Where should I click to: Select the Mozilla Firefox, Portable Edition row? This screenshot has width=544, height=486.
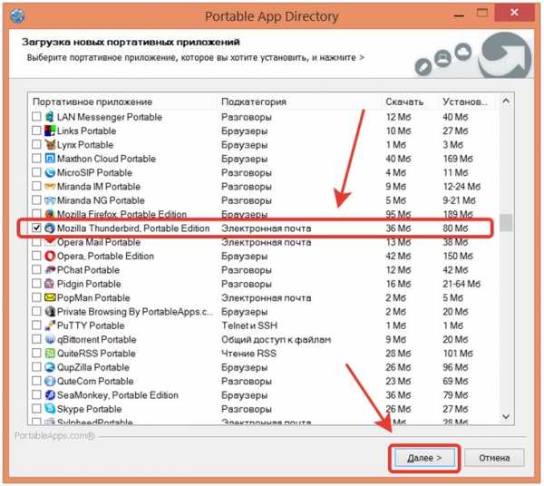[x=264, y=214]
